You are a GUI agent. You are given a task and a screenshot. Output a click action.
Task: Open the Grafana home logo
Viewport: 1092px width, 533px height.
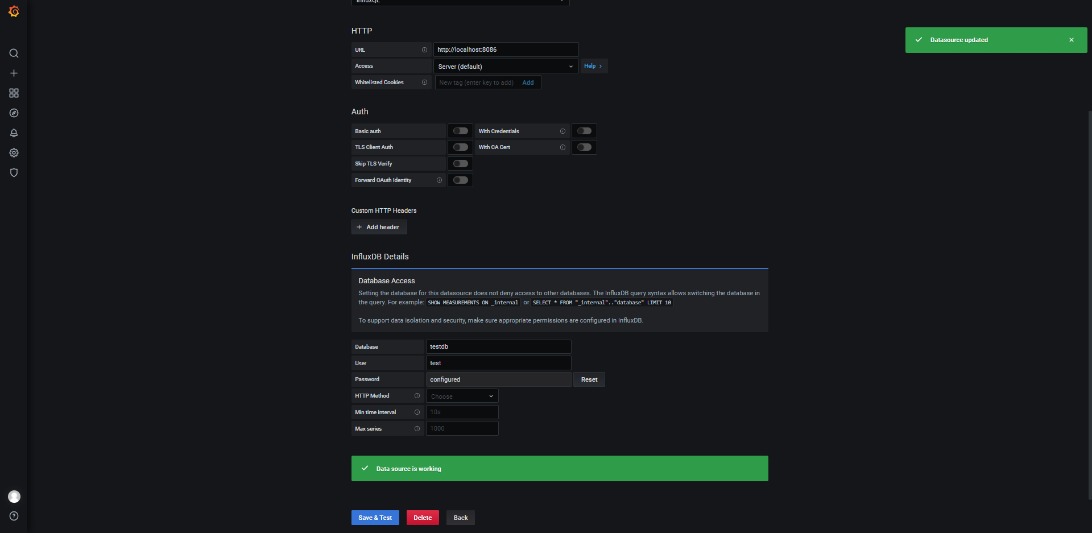pos(14,11)
